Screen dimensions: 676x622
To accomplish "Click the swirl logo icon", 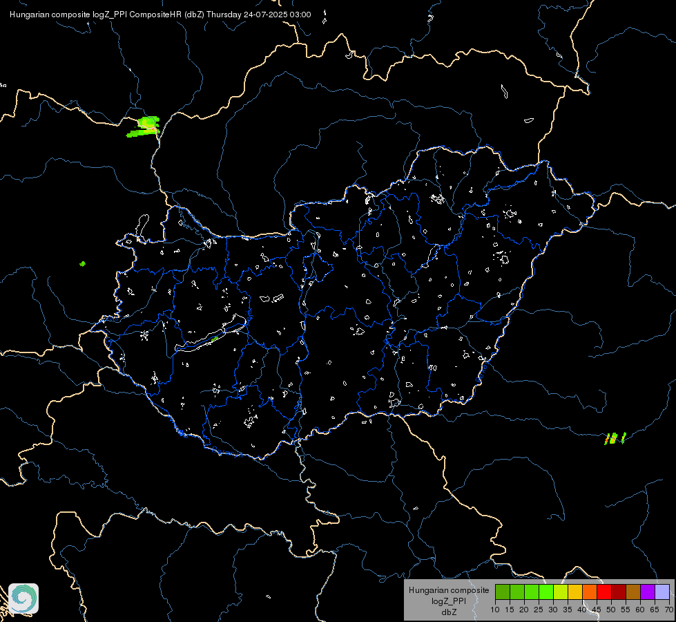I will tap(23, 599).
